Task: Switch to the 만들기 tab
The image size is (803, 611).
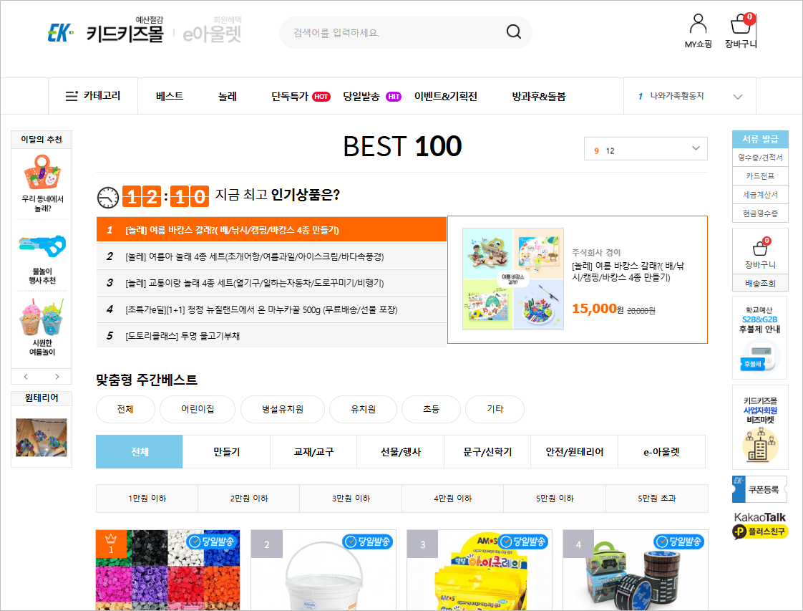Action: pyautogui.click(x=226, y=451)
